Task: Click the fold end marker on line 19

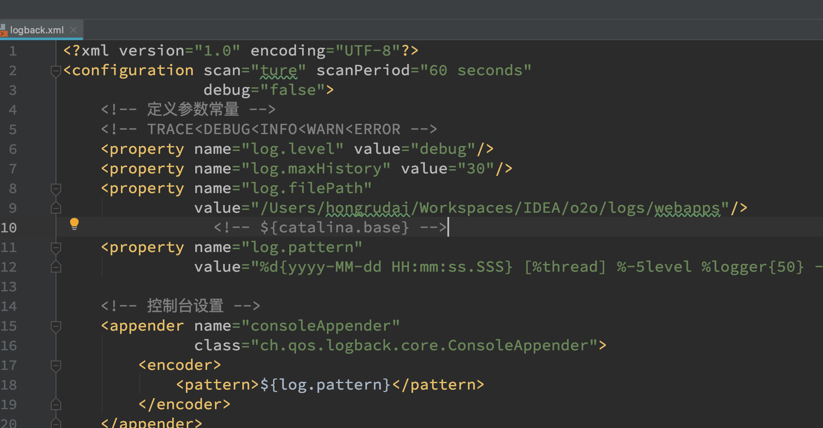Action: click(x=56, y=404)
